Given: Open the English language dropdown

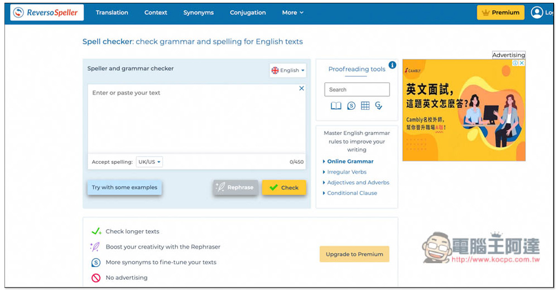Looking at the screenshot, I should tap(288, 70).
